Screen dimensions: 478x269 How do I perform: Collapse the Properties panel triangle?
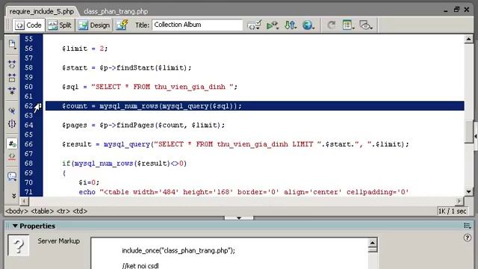(15, 226)
